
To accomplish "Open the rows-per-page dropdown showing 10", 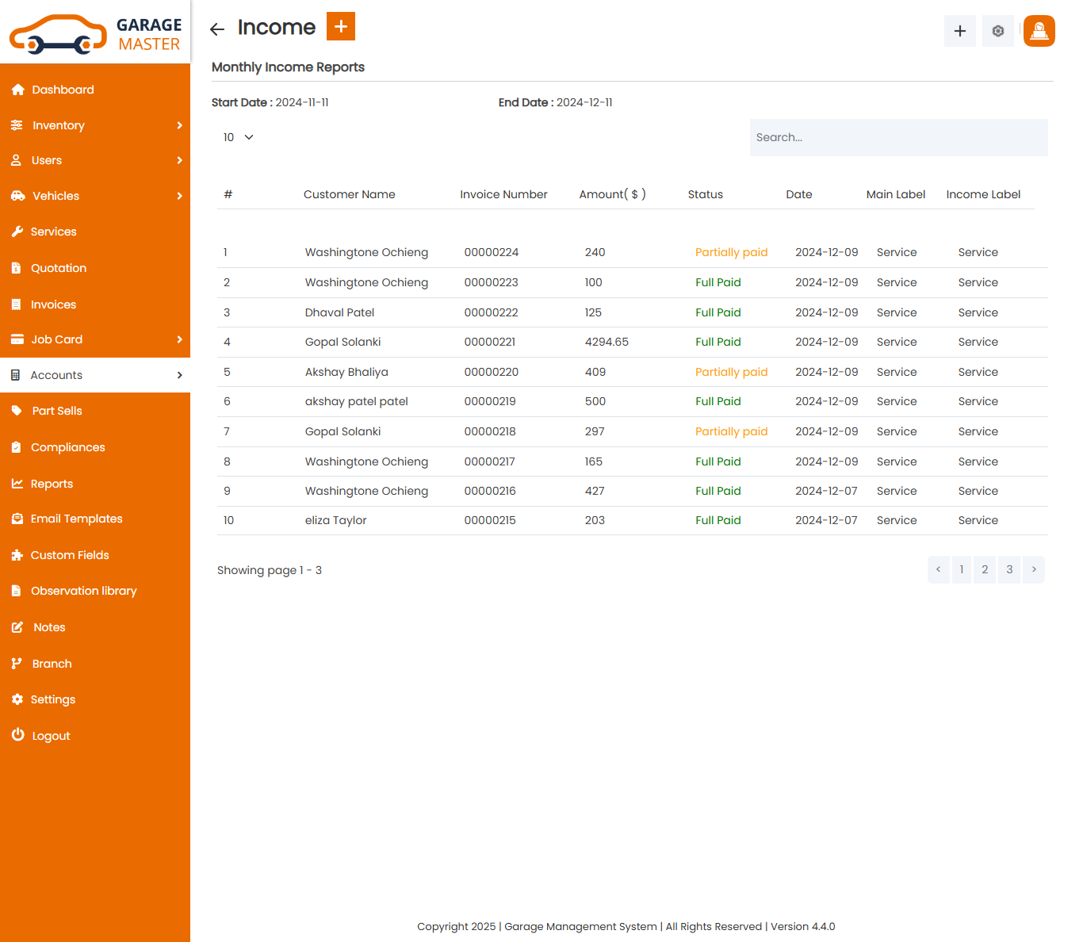I will [x=238, y=137].
